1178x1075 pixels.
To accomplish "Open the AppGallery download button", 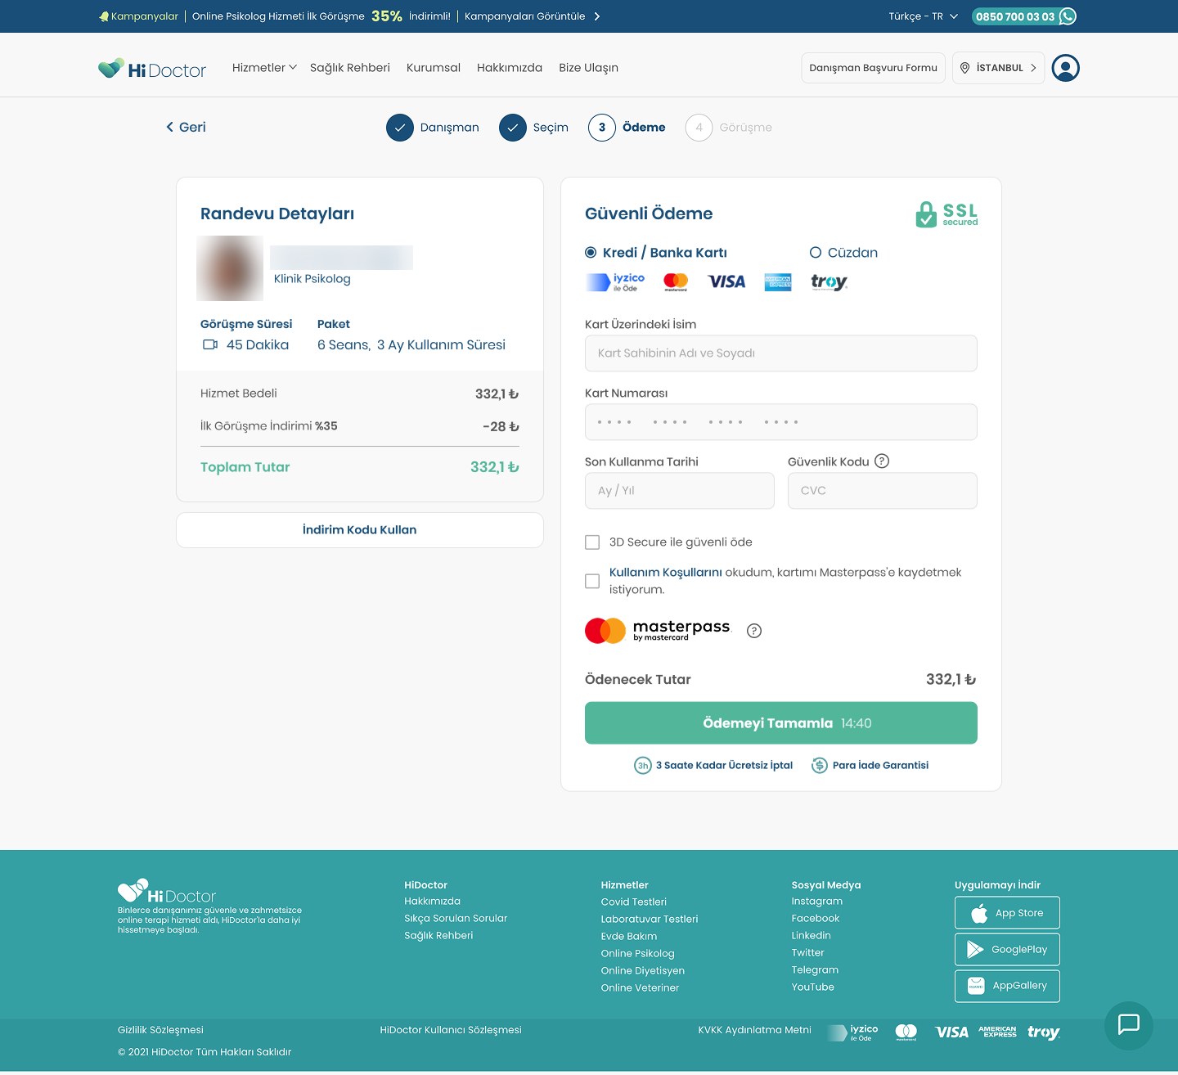I will (x=1007, y=987).
